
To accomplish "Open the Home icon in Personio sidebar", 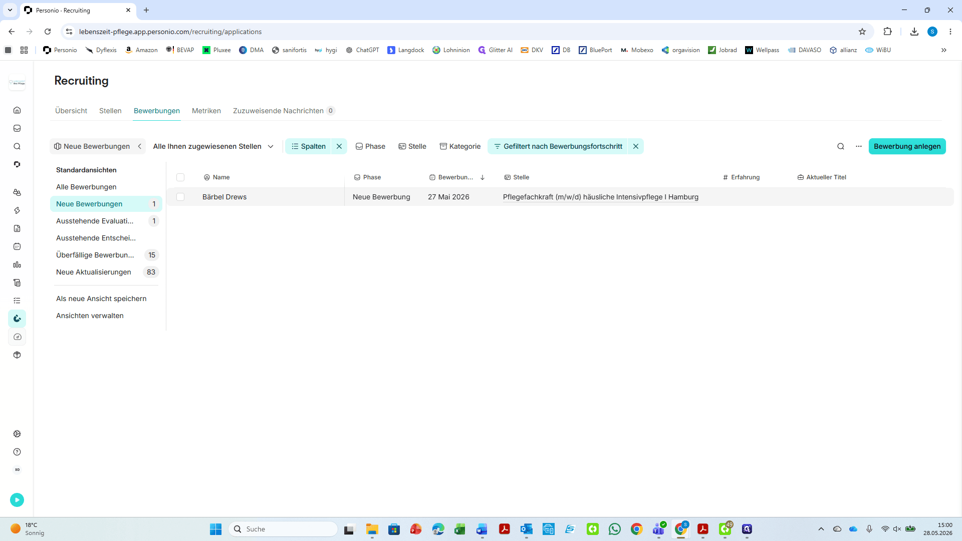I will tap(17, 110).
